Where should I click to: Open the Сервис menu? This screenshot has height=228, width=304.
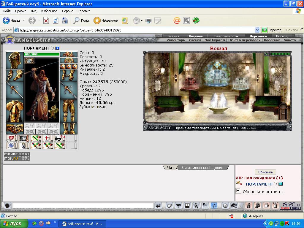pos(67,11)
